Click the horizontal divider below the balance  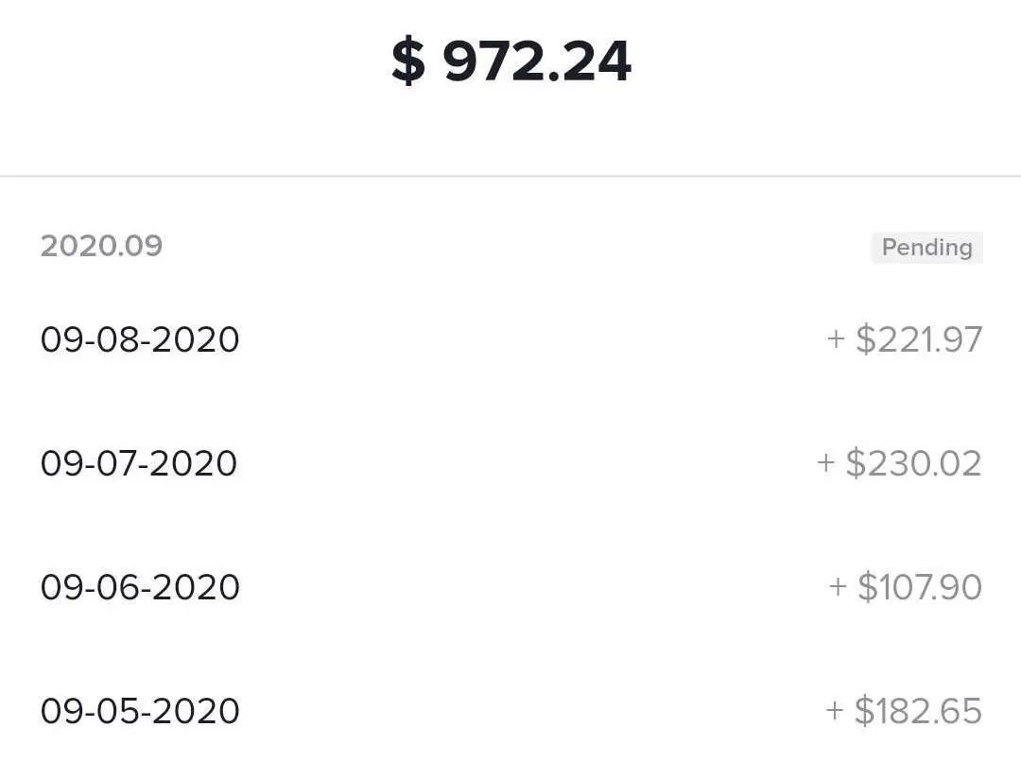click(x=510, y=176)
